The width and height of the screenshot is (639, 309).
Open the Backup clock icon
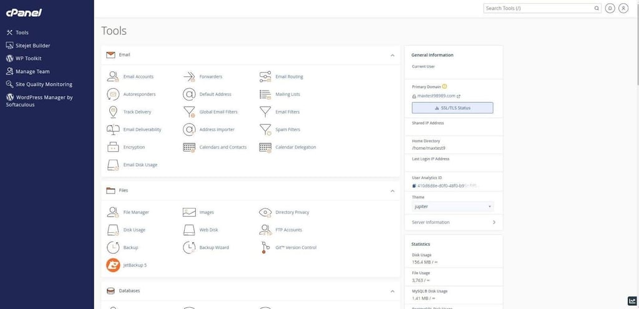click(113, 247)
